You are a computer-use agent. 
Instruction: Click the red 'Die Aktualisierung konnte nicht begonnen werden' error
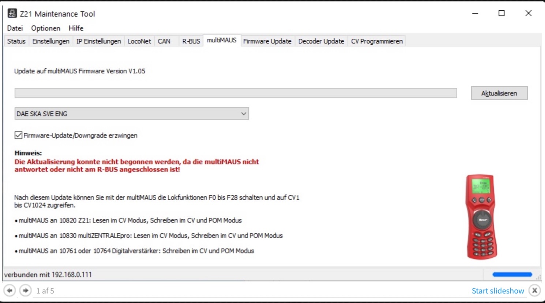[x=137, y=166]
